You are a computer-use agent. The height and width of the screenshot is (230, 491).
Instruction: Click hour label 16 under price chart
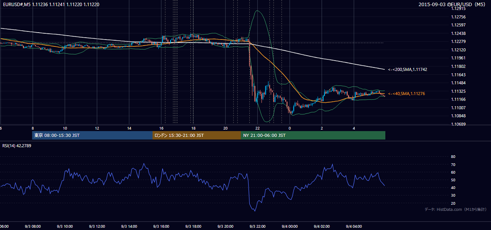click(x=161, y=128)
